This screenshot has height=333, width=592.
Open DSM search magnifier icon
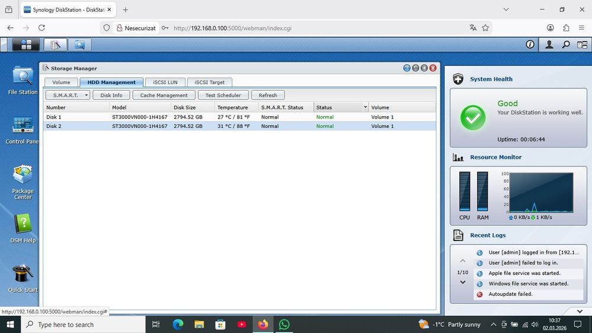pyautogui.click(x=565, y=44)
